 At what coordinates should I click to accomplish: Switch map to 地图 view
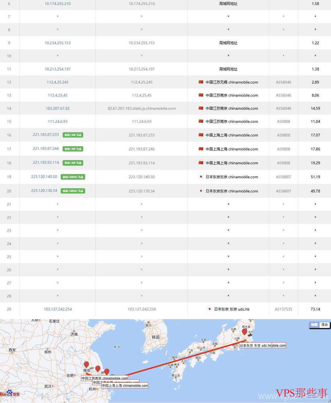tap(314, 324)
